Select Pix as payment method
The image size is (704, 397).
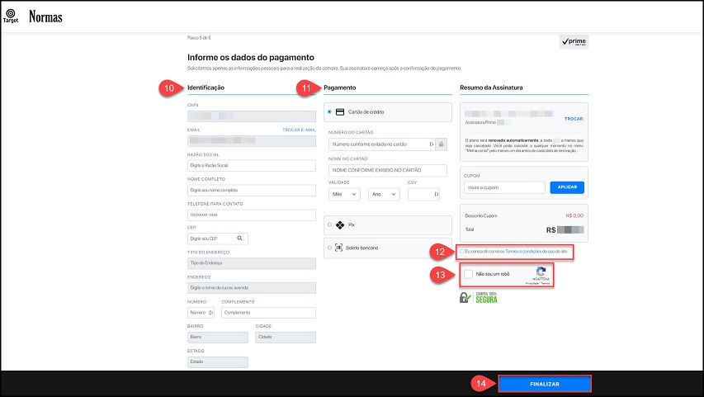[x=330, y=224]
